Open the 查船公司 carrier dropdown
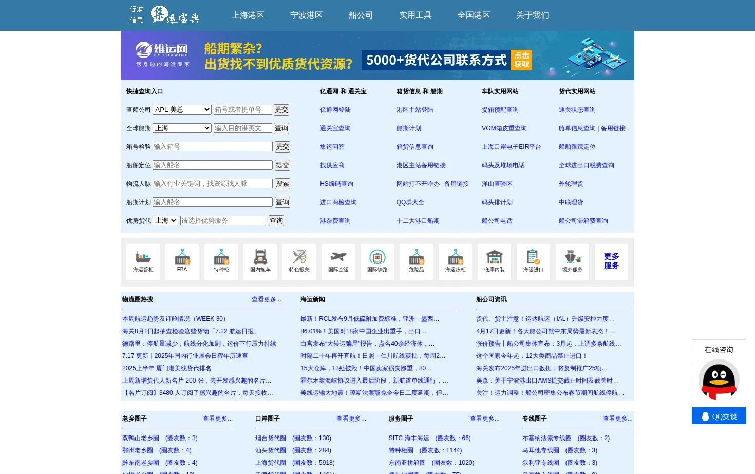The height and width of the screenshot is (474, 755). point(182,110)
